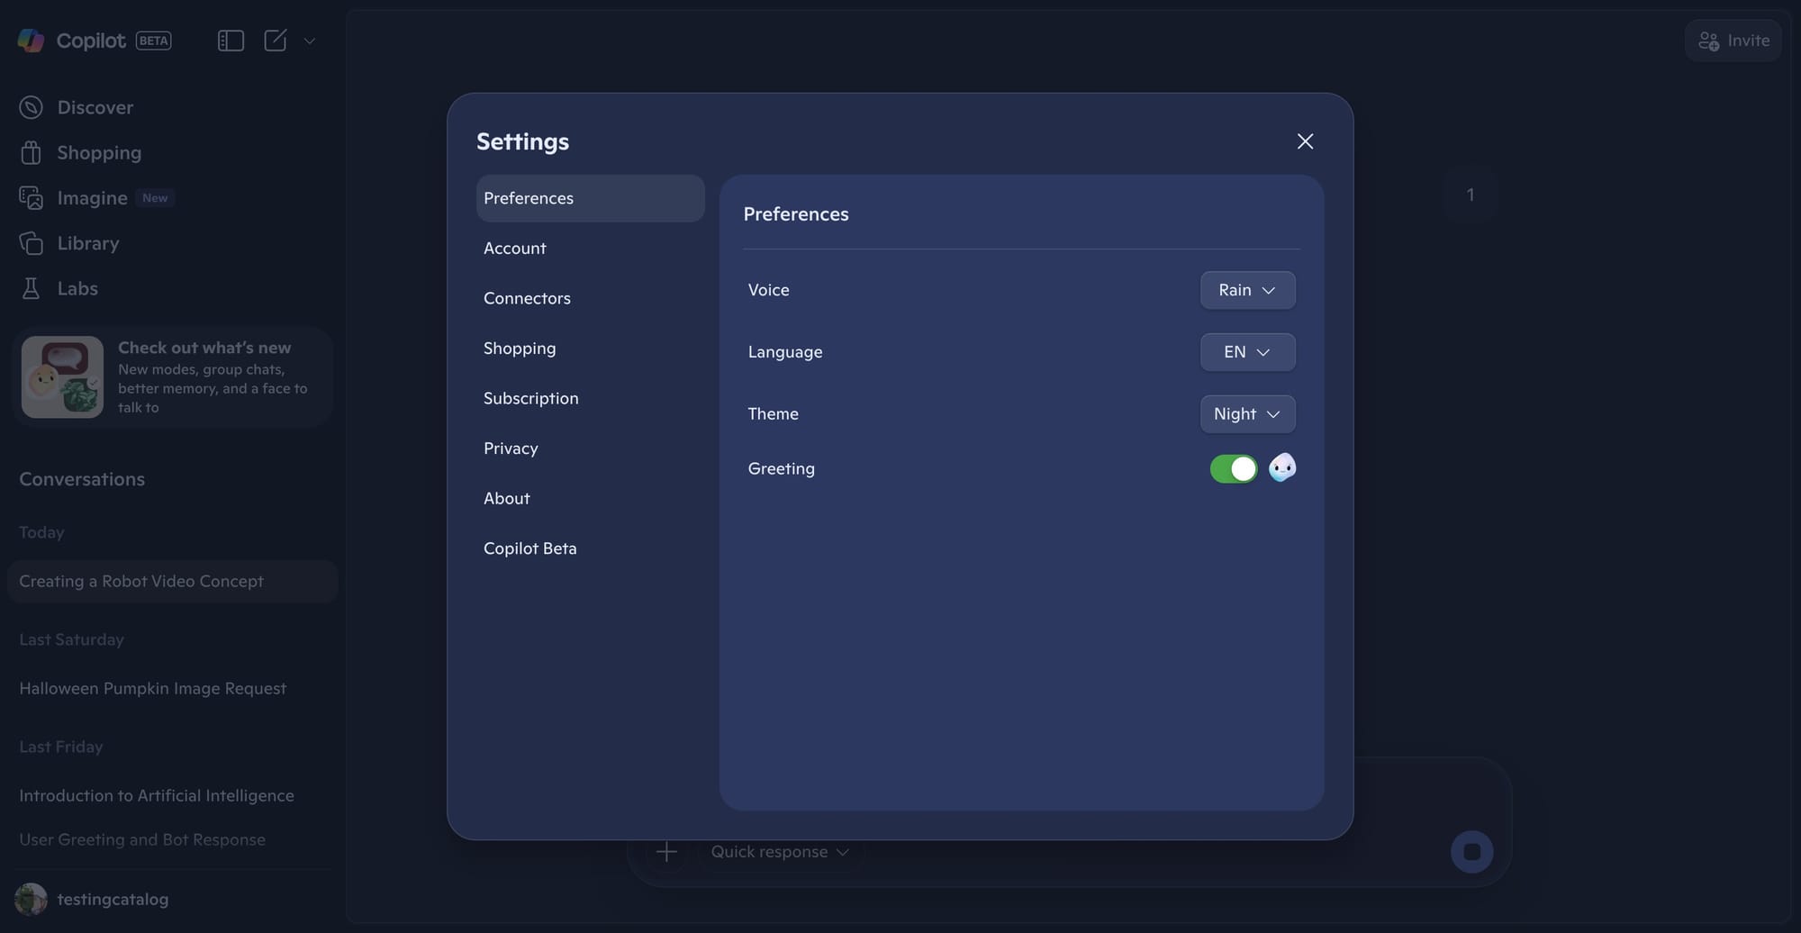The height and width of the screenshot is (933, 1801).
Task: Open the Shopping bag icon in sidebar
Action: click(x=32, y=153)
